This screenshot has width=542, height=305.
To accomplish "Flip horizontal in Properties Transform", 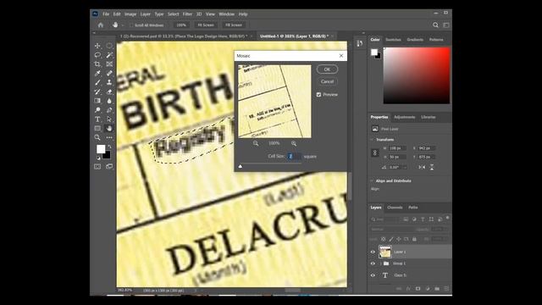I will tap(422, 167).
